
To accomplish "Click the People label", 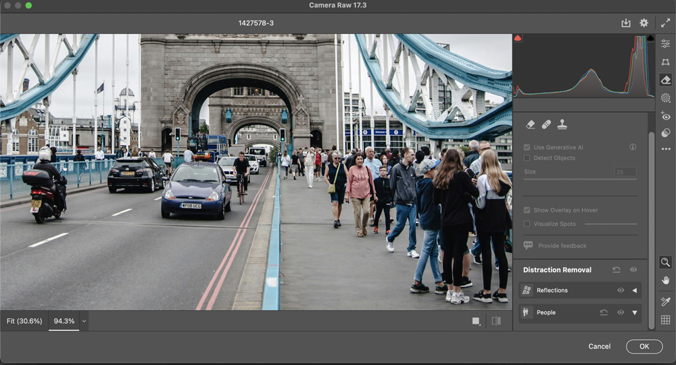I will point(546,312).
